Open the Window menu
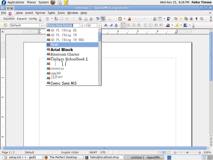Viewport: 213px width, 160px height. pos(73,13)
